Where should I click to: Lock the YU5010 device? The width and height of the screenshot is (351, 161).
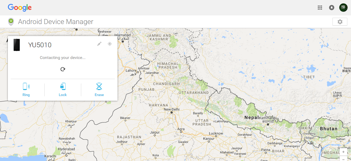[x=63, y=90]
